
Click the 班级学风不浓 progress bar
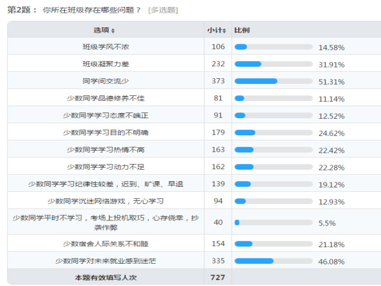point(274,46)
